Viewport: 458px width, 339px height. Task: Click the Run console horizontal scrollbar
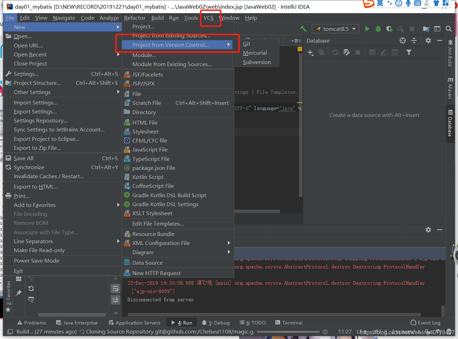(274, 315)
